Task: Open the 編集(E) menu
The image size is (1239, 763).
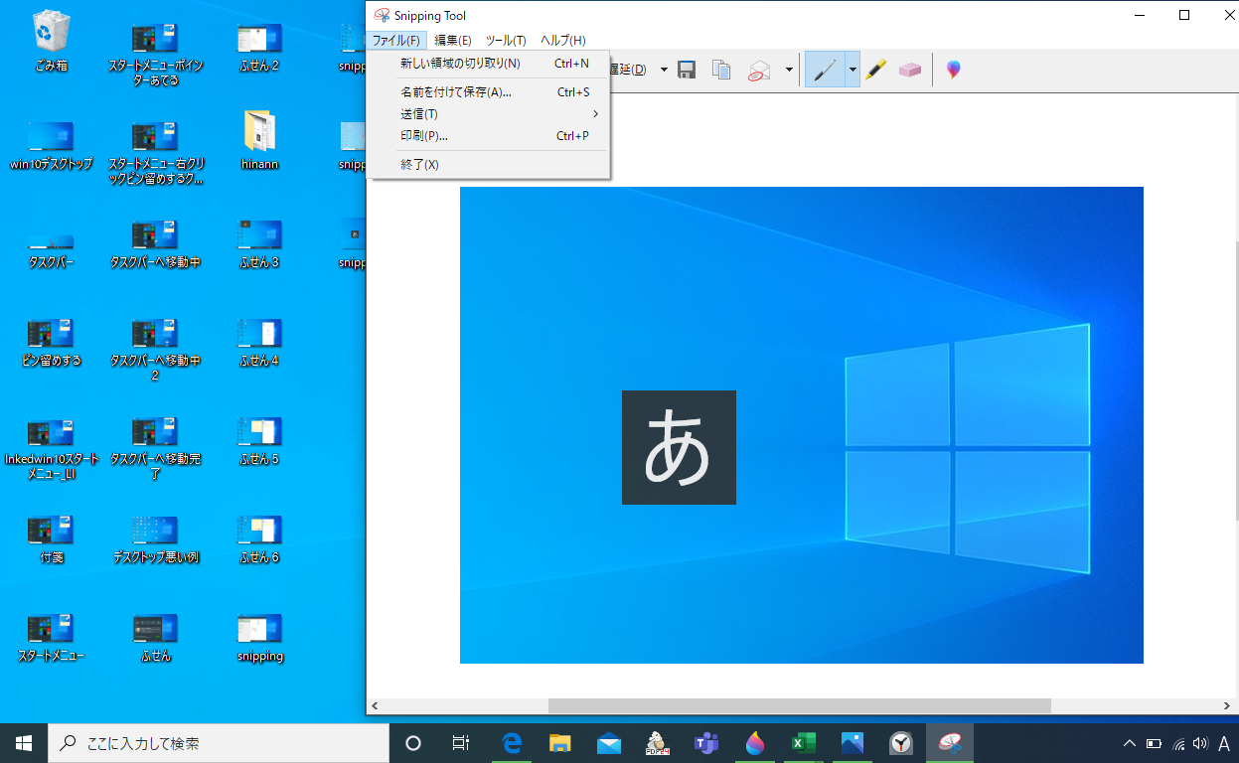Action: [x=453, y=40]
